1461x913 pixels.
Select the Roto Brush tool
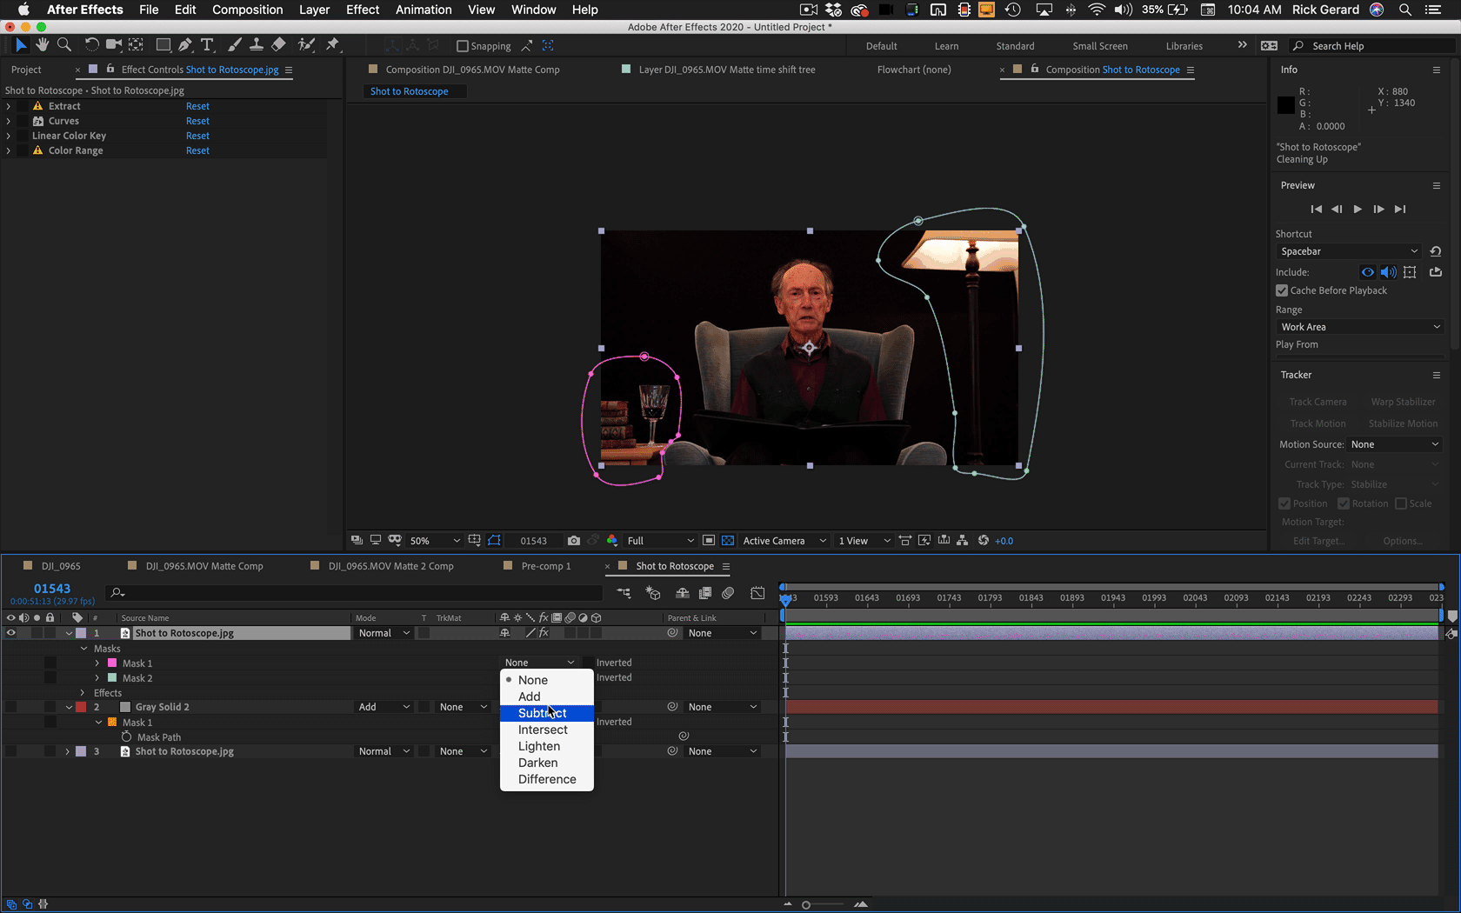click(306, 45)
